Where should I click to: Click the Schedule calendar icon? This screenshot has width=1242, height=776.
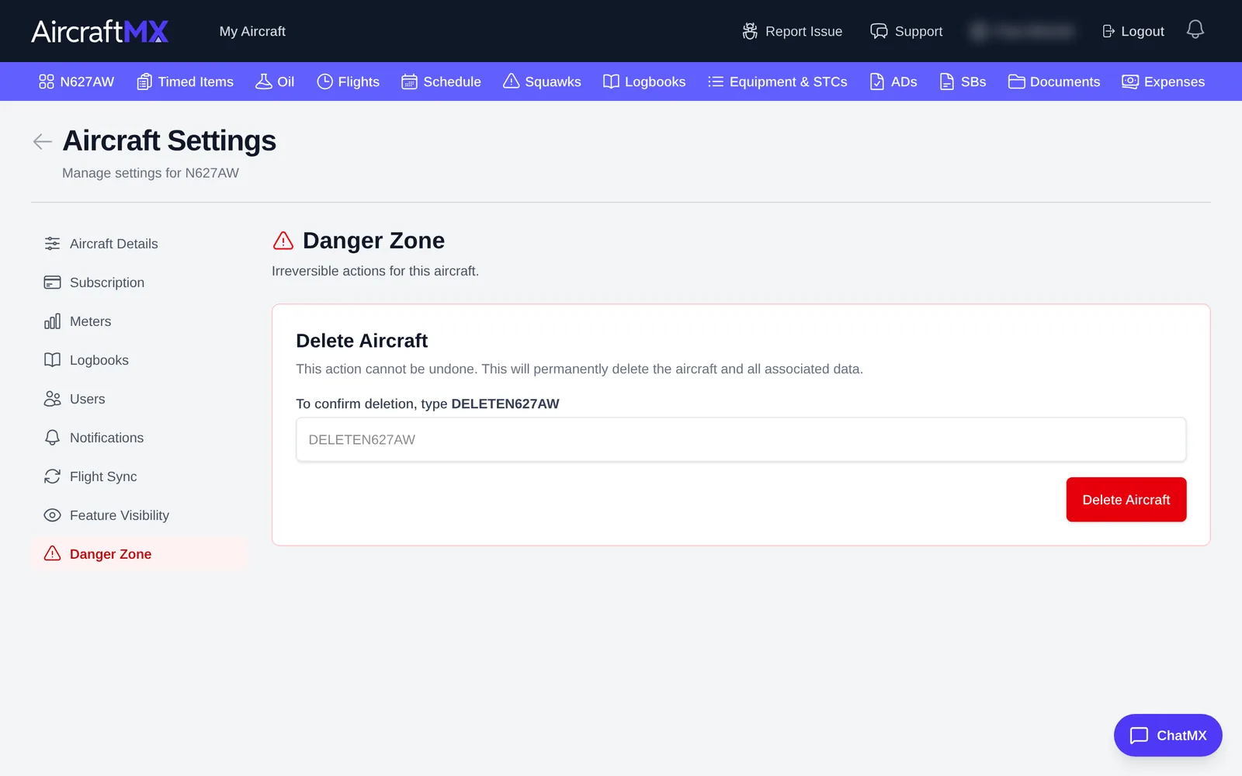click(409, 81)
